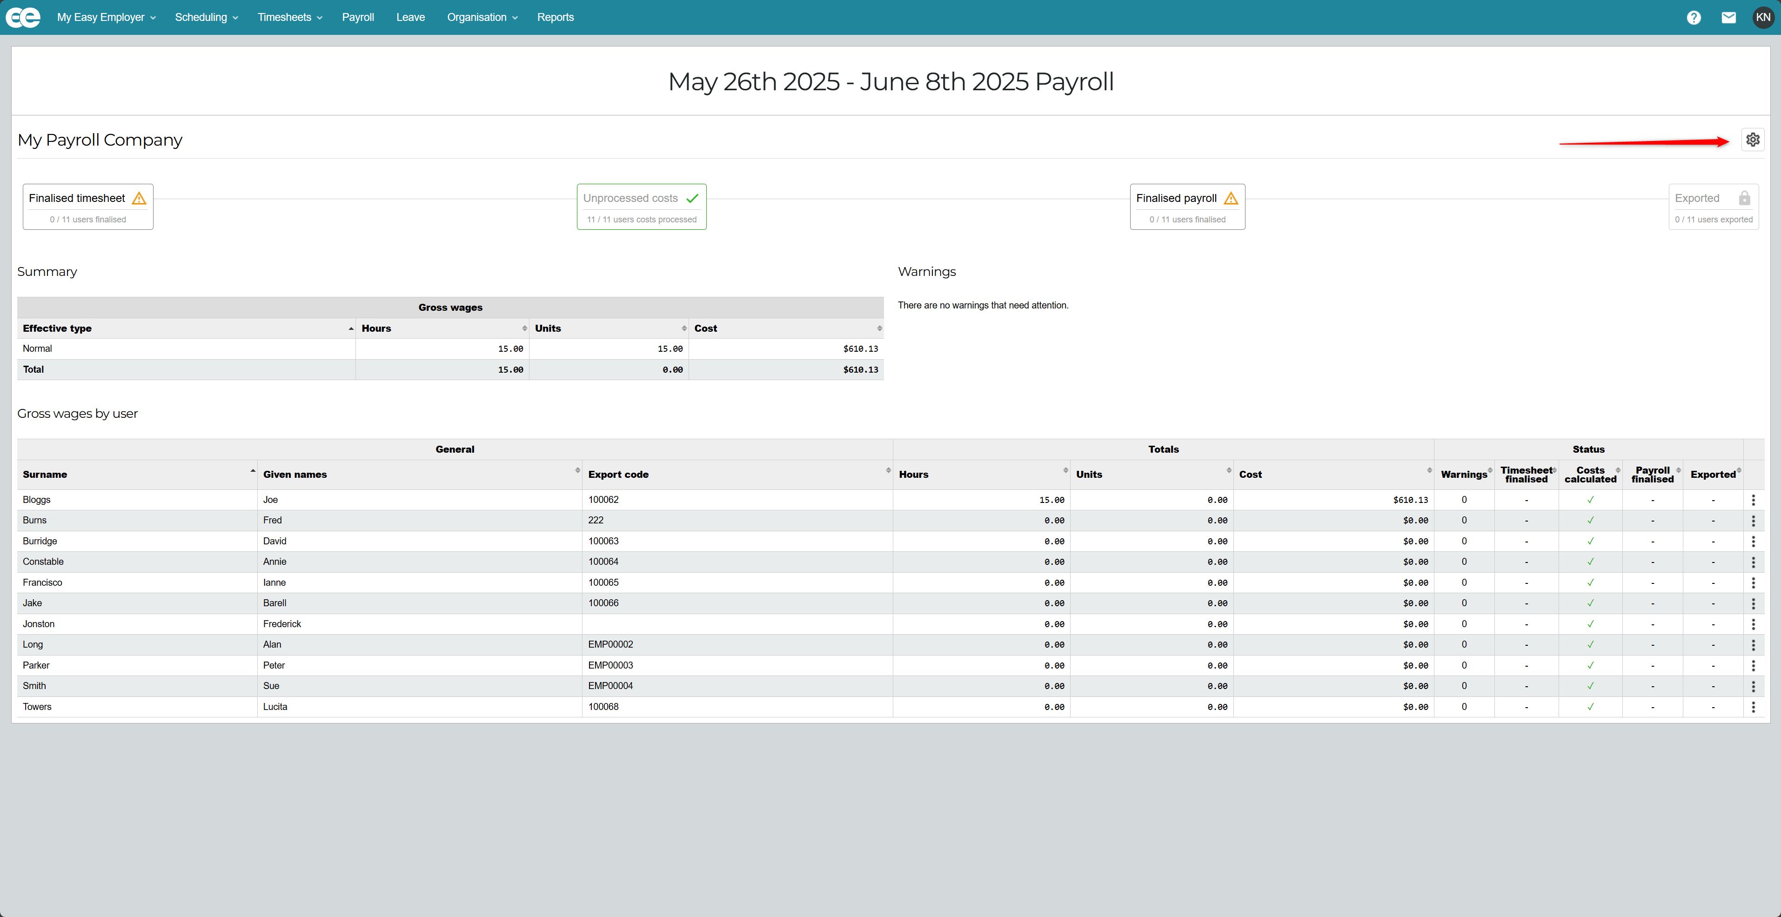The image size is (1781, 917).
Task: Sort users by Payroll finalised column
Action: point(1653,475)
